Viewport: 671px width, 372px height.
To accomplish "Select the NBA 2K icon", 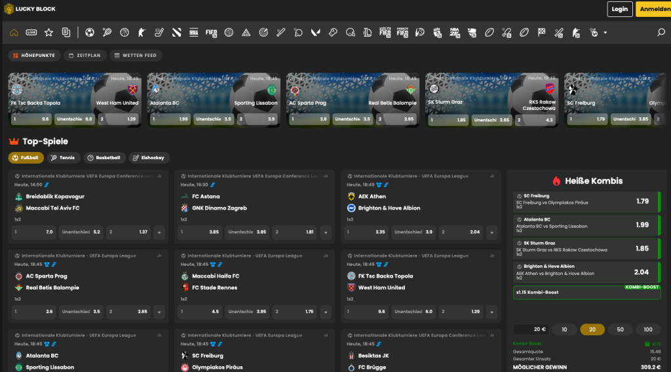I will tap(455, 33).
